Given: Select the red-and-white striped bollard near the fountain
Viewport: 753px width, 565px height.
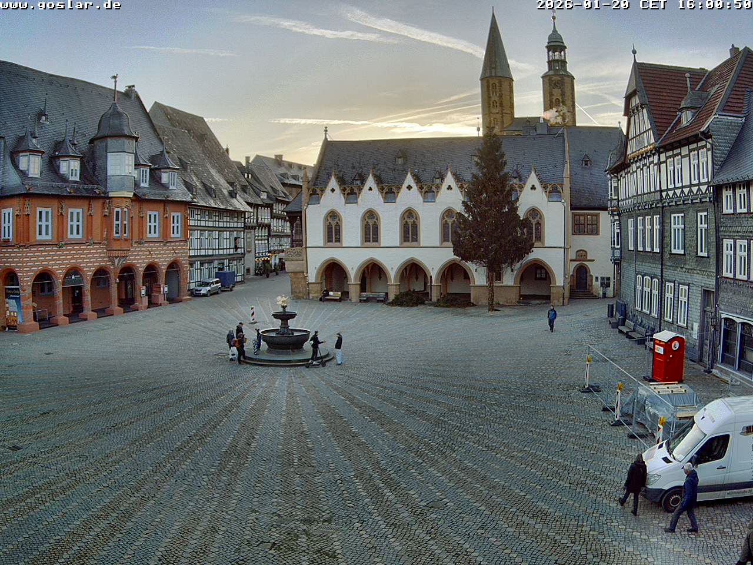Looking at the screenshot, I should coord(253,315).
